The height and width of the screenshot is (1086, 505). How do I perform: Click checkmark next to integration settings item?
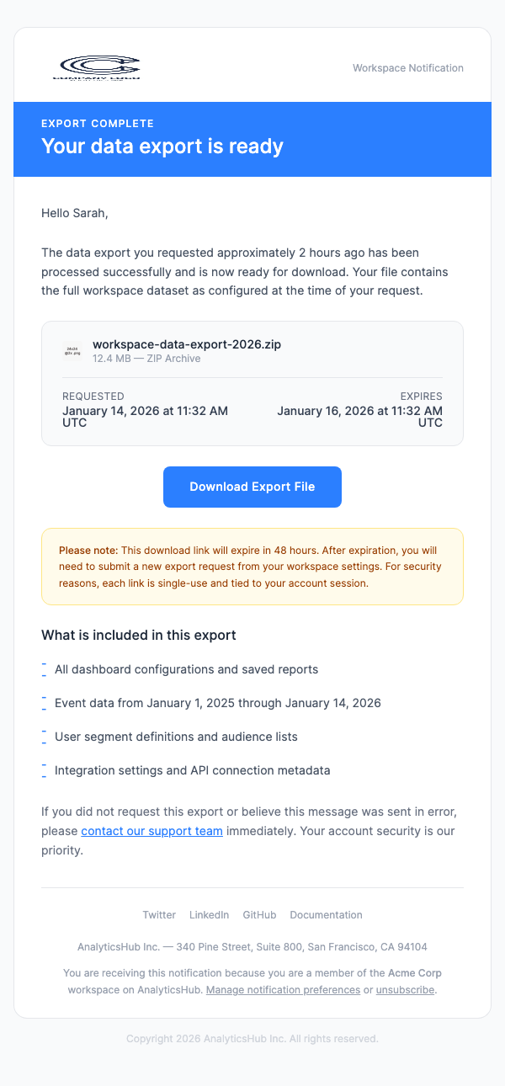(x=44, y=769)
